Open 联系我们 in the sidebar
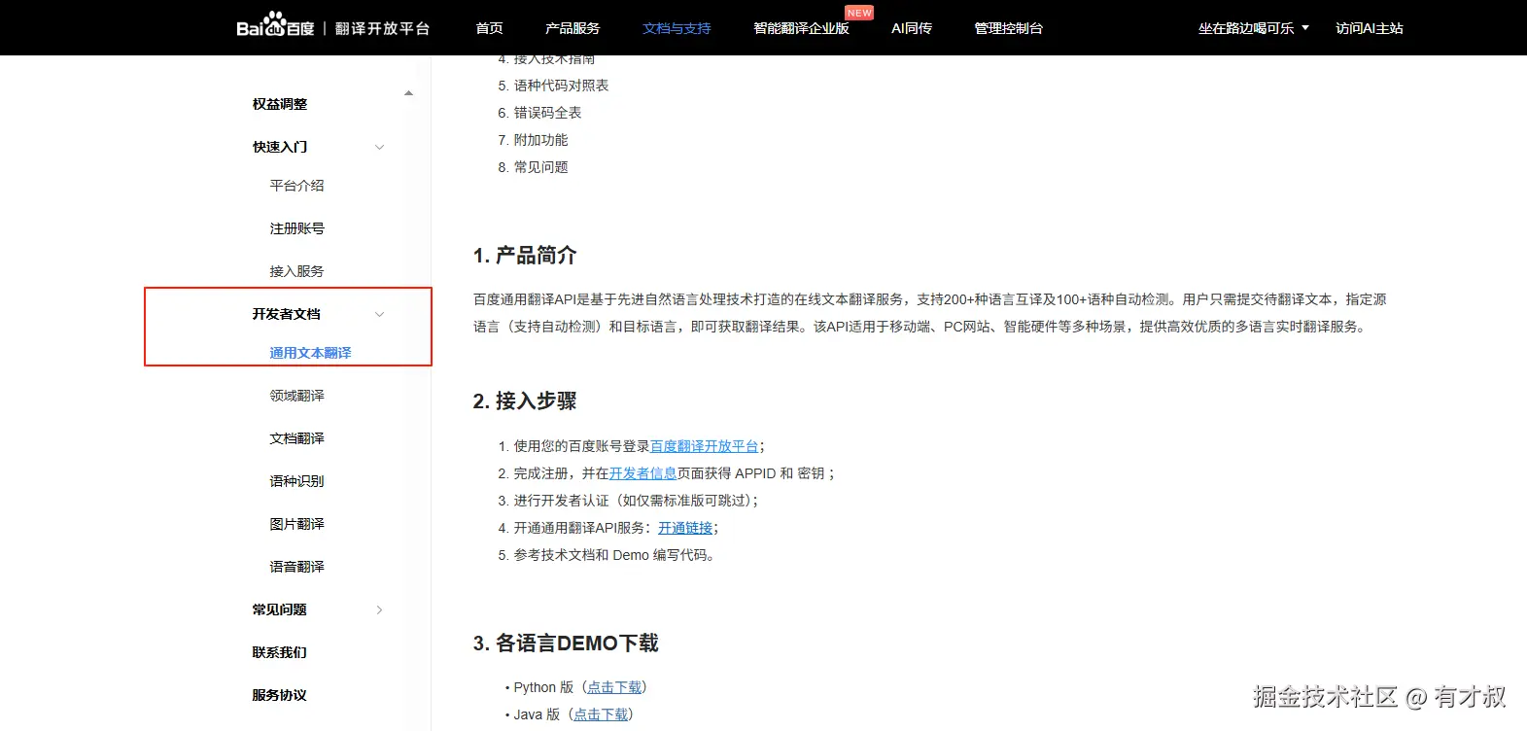 [x=280, y=652]
